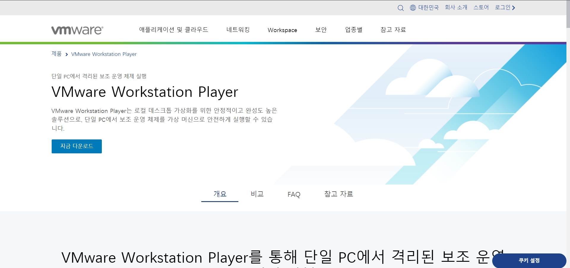Open the 업종별 menu

pyautogui.click(x=354, y=30)
